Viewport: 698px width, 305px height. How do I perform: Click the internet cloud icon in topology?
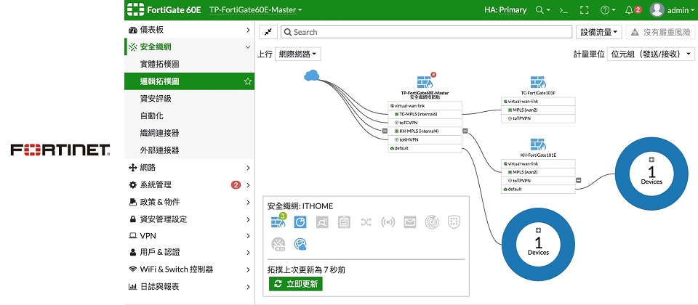[313, 76]
